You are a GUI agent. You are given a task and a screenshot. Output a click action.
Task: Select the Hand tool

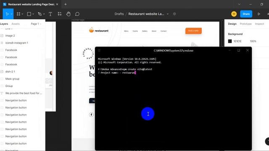coord(68,14)
